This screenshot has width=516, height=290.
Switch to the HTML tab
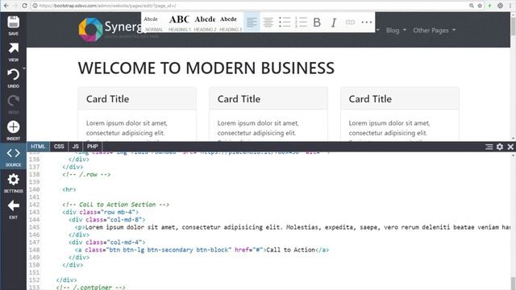(38, 147)
